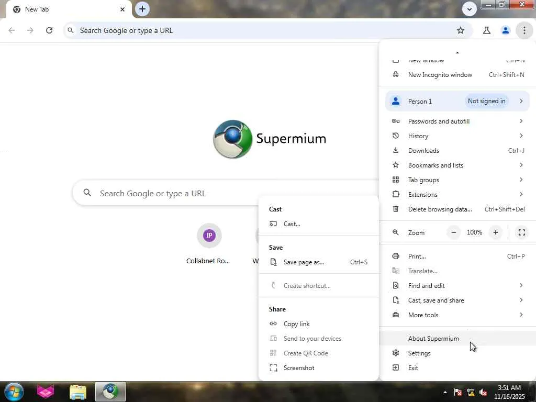The height and width of the screenshot is (402, 536).
Task: Expand Bookmarks and lists submenu
Action: (x=457, y=165)
